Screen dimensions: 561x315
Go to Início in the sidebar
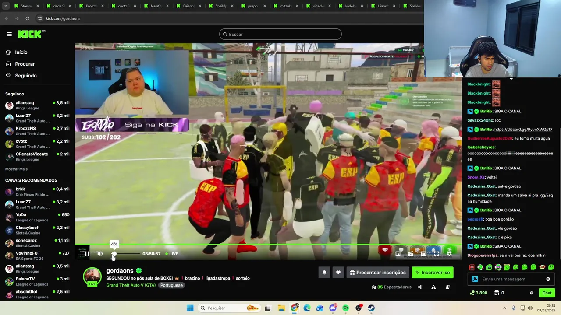(21, 52)
